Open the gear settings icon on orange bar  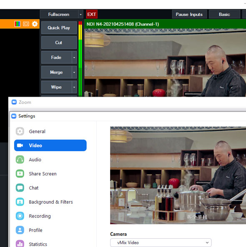pos(35,24)
